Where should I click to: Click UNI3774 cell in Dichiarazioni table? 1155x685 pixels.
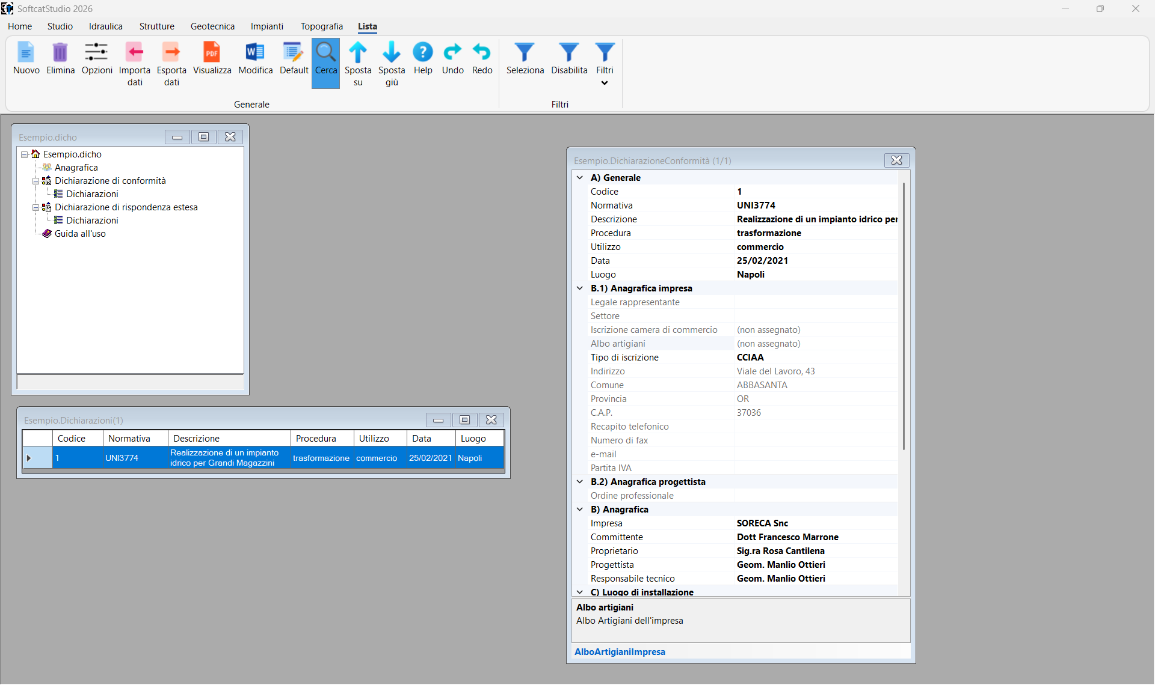(x=135, y=458)
